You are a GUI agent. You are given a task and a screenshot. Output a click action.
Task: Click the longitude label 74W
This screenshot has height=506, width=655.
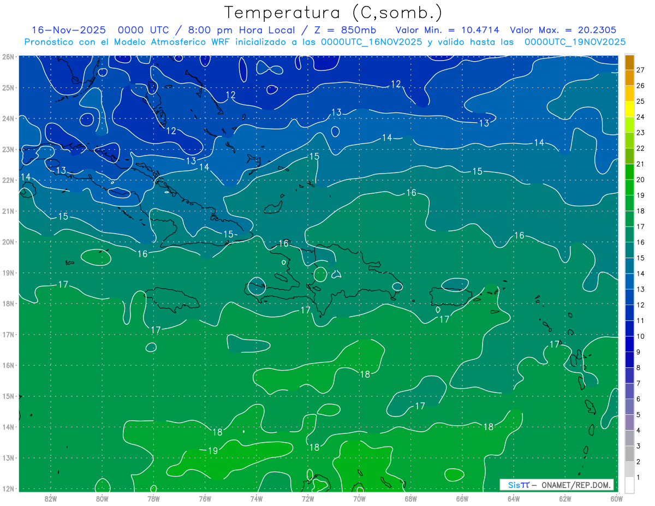click(x=257, y=498)
